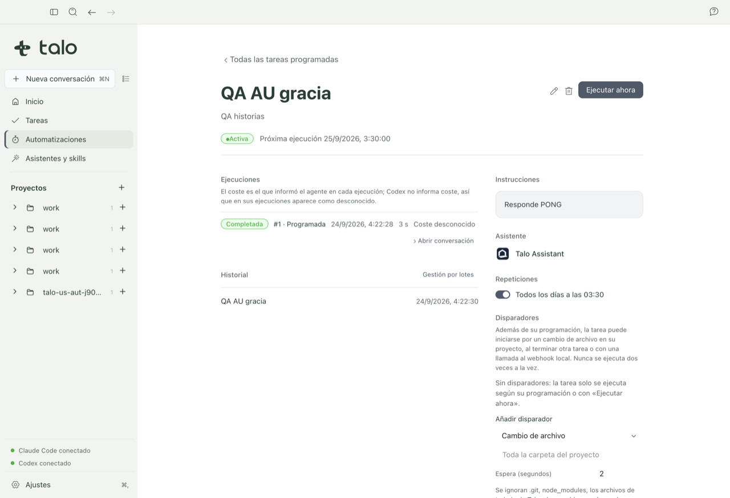730x498 pixels.
Task: Edit the task with the pencil icon
Action: pos(554,91)
